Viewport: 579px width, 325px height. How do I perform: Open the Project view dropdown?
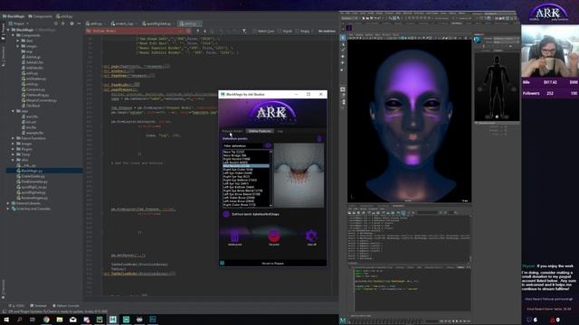(21, 23)
